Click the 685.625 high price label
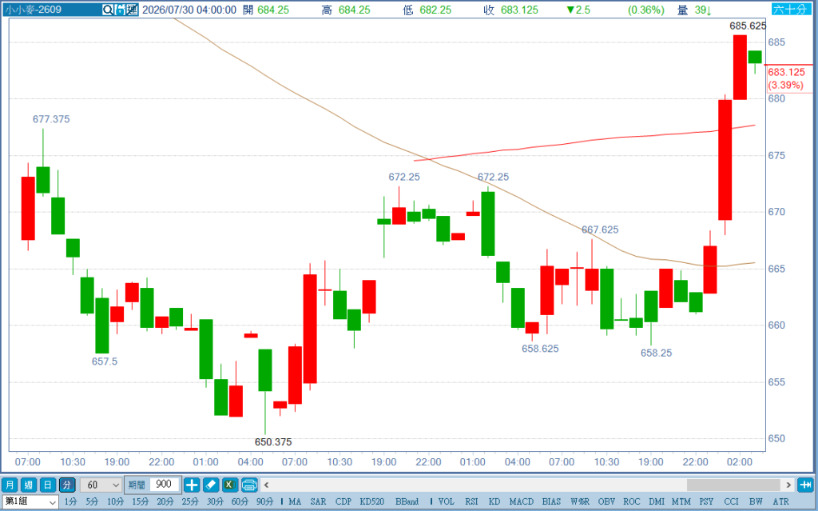This screenshot has width=818, height=511. click(x=748, y=26)
